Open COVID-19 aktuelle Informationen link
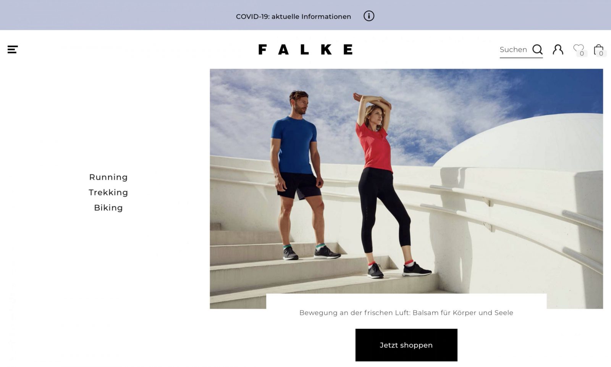The image size is (611, 367). (293, 16)
